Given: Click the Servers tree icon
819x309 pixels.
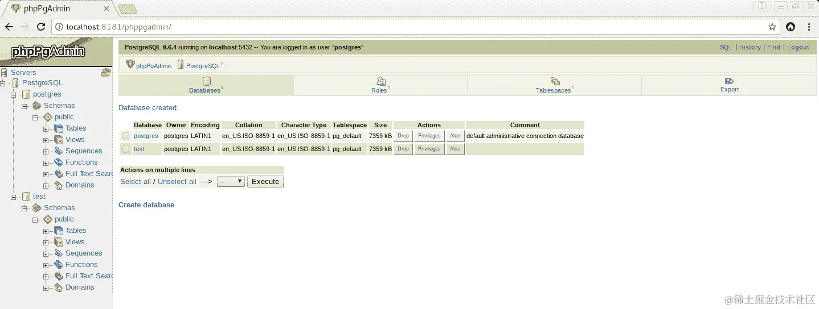Looking at the screenshot, I should pos(5,73).
